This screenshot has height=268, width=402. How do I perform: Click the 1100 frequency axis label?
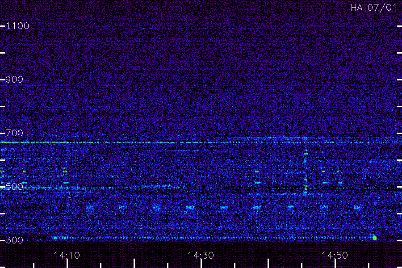17,26
